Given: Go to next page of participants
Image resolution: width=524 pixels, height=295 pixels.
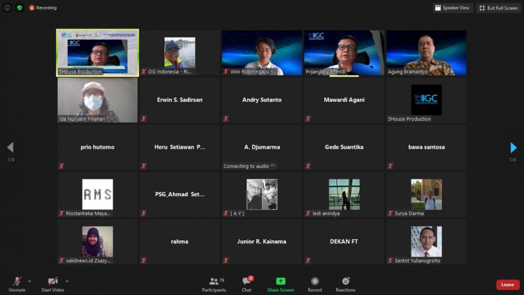Looking at the screenshot, I should (x=513, y=147).
